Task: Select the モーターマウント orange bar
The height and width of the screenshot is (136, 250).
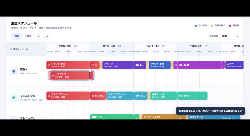Action: pos(160,117)
